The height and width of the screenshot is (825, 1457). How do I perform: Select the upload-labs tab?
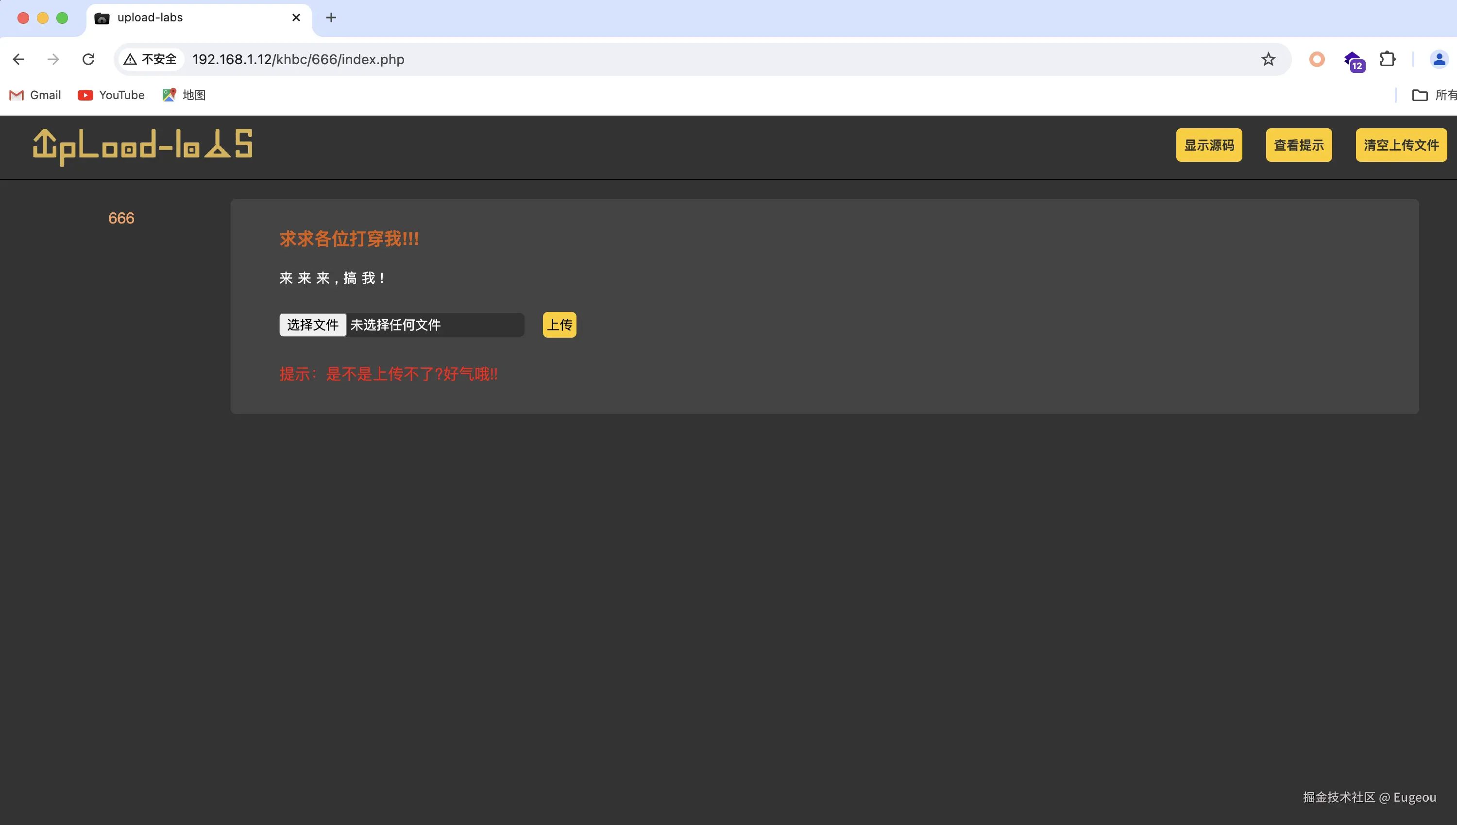click(x=187, y=18)
